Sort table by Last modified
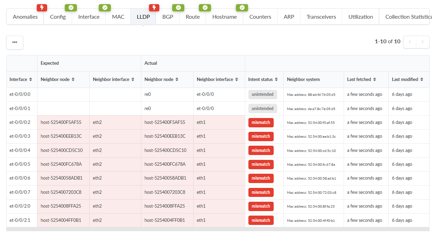The image size is (432, 236). tap(422, 80)
